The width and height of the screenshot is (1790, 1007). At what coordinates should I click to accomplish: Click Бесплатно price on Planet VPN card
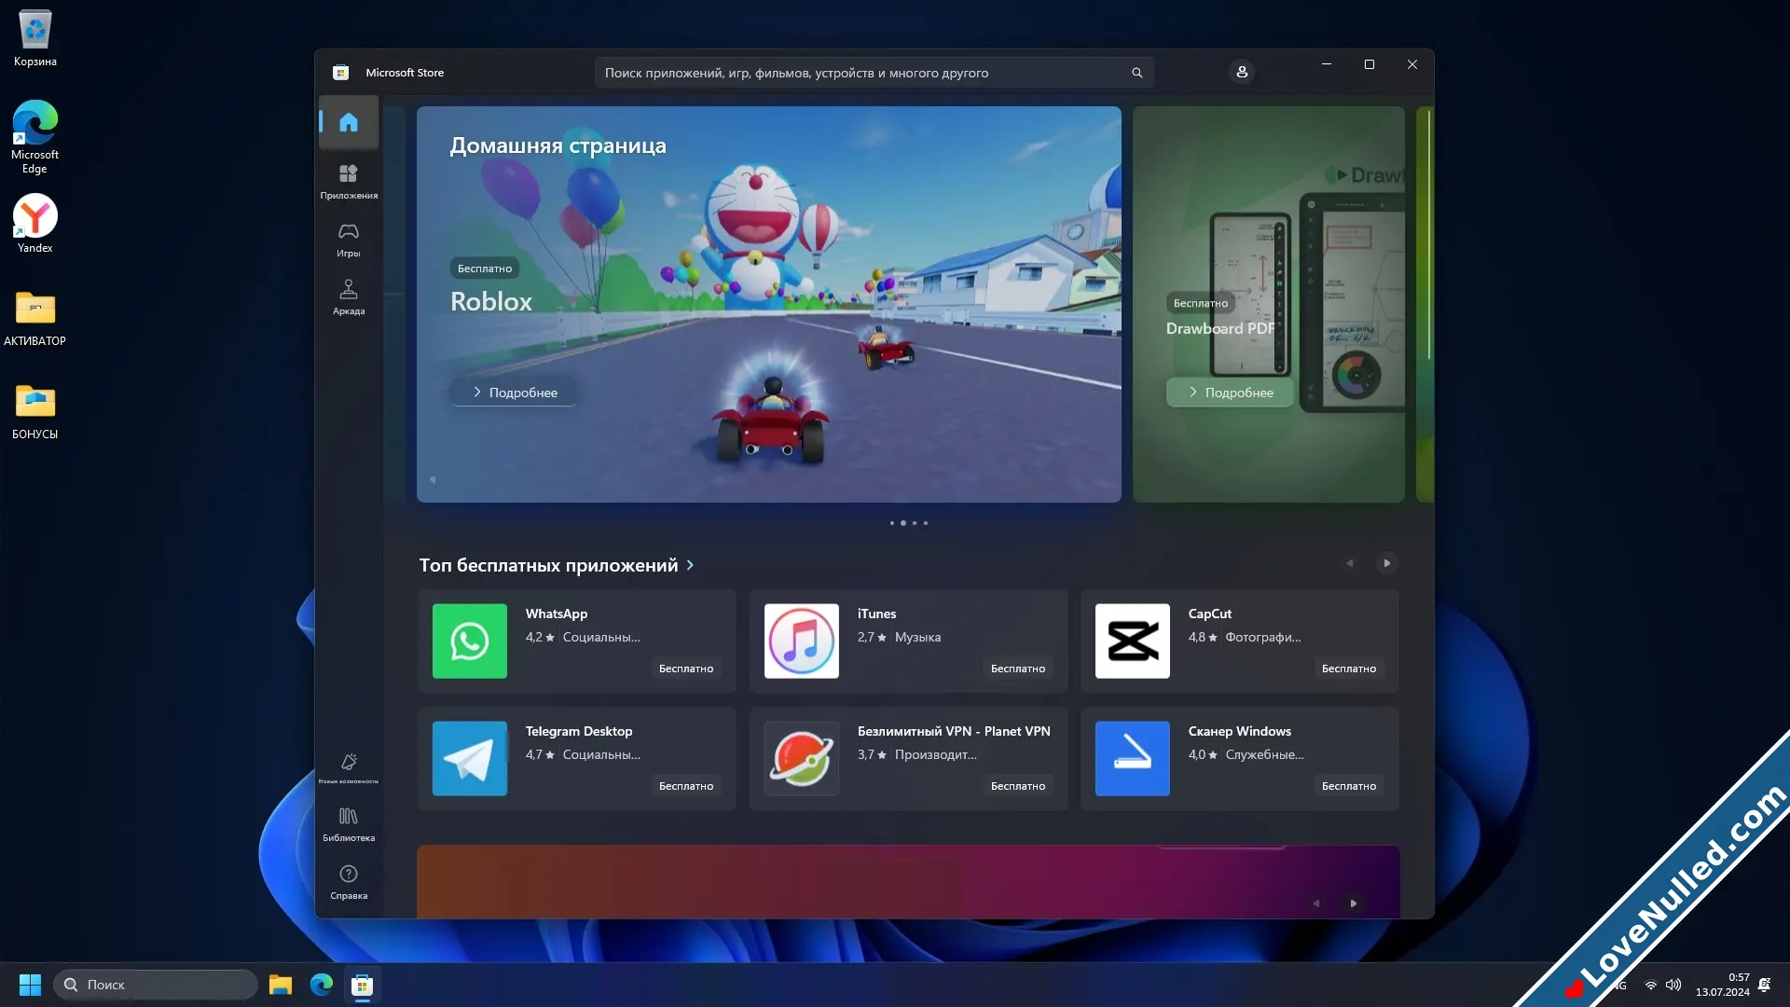point(1018,786)
